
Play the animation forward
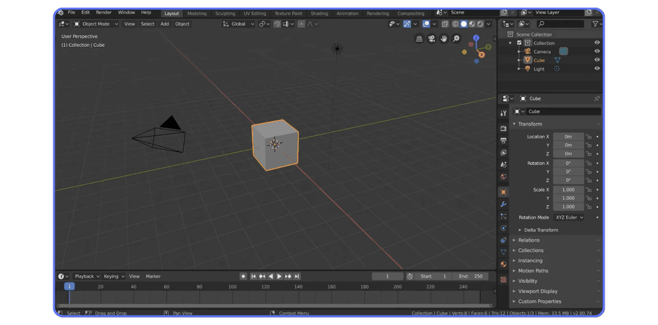click(x=280, y=276)
